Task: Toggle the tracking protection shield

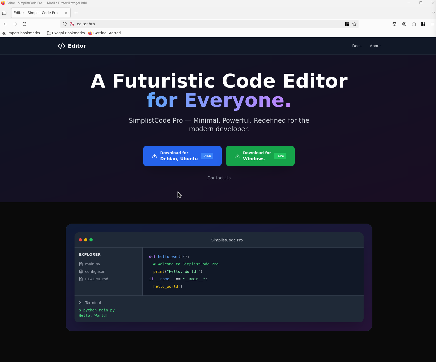Action: tap(65, 24)
